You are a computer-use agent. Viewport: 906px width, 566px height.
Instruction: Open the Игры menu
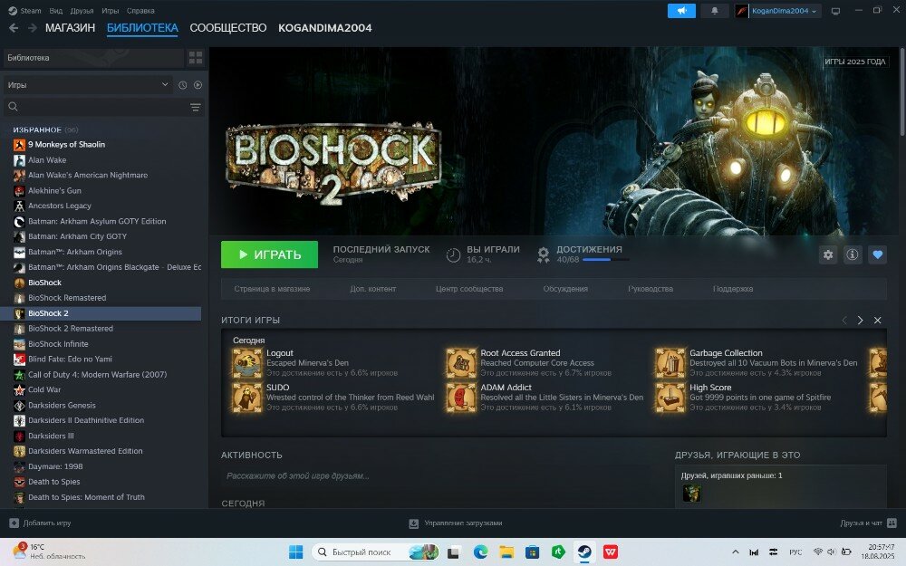110,11
